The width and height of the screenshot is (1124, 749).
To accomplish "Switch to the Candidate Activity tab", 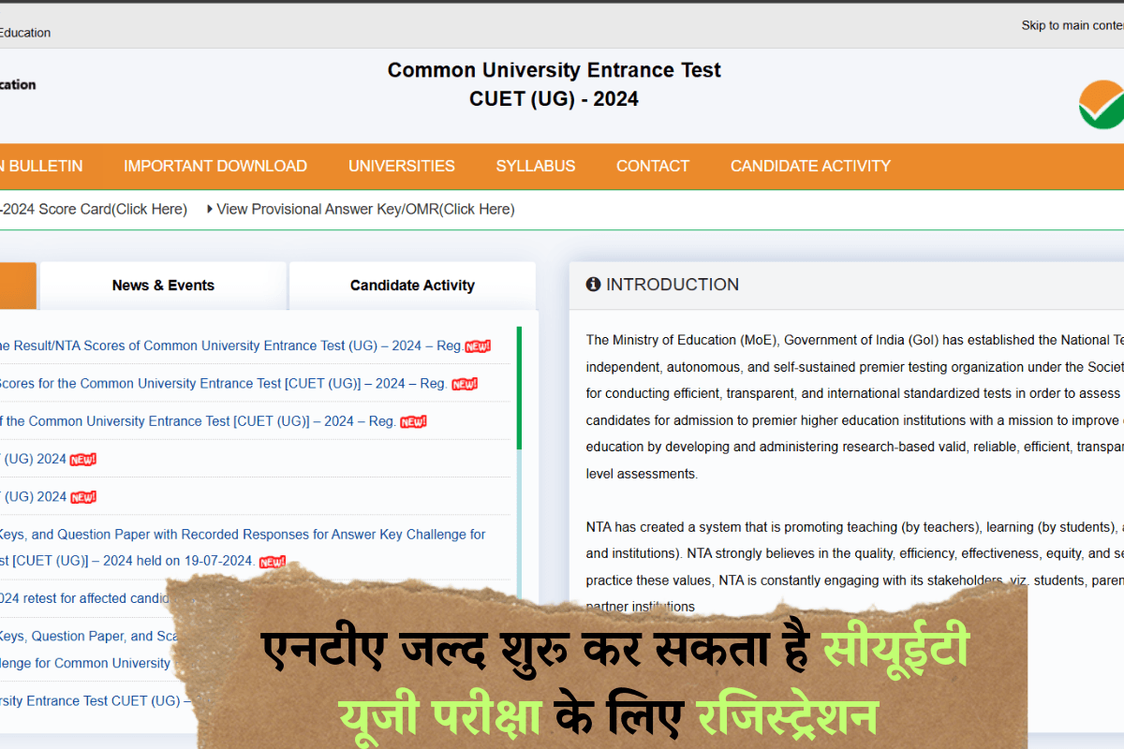I will click(412, 285).
